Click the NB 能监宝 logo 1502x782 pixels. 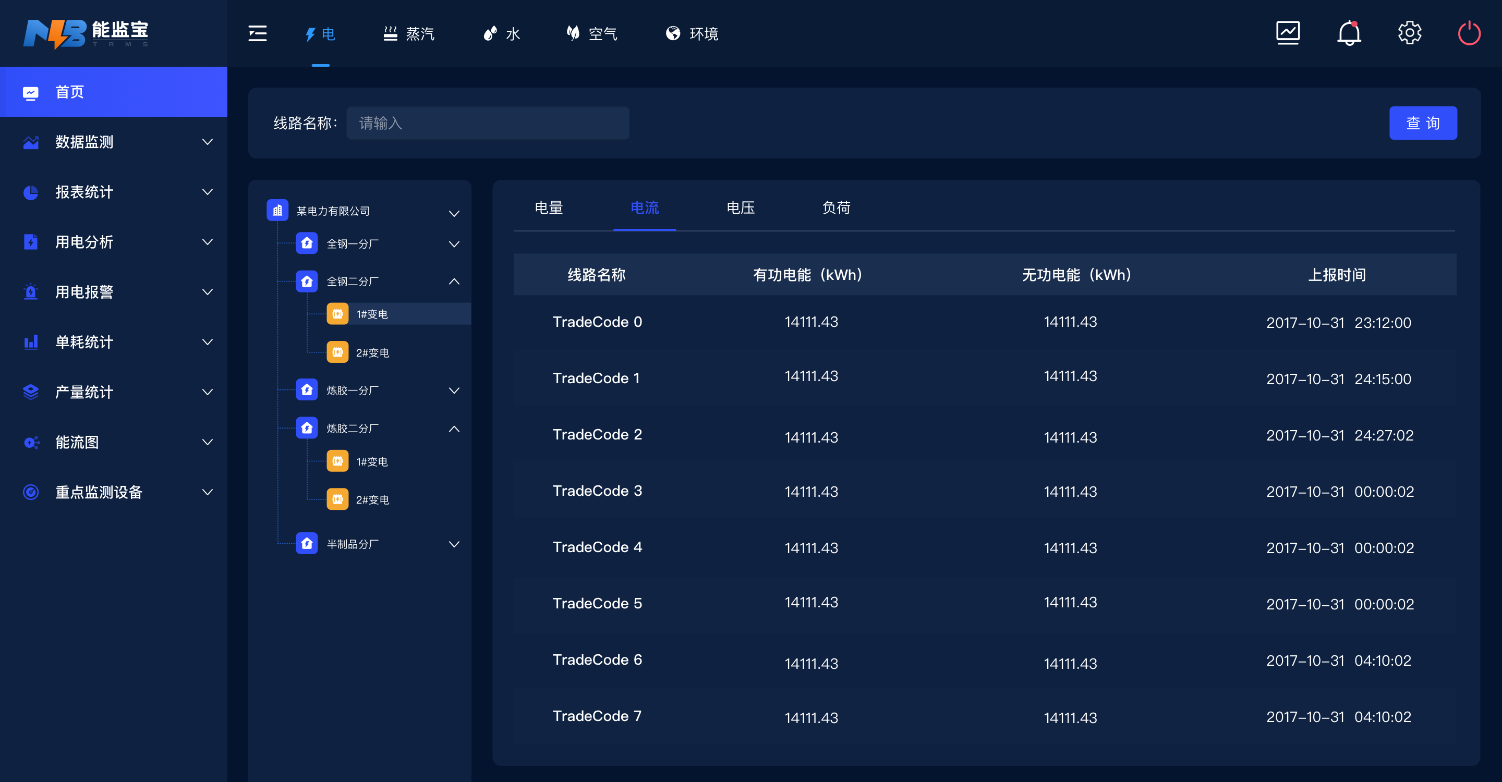(x=86, y=33)
